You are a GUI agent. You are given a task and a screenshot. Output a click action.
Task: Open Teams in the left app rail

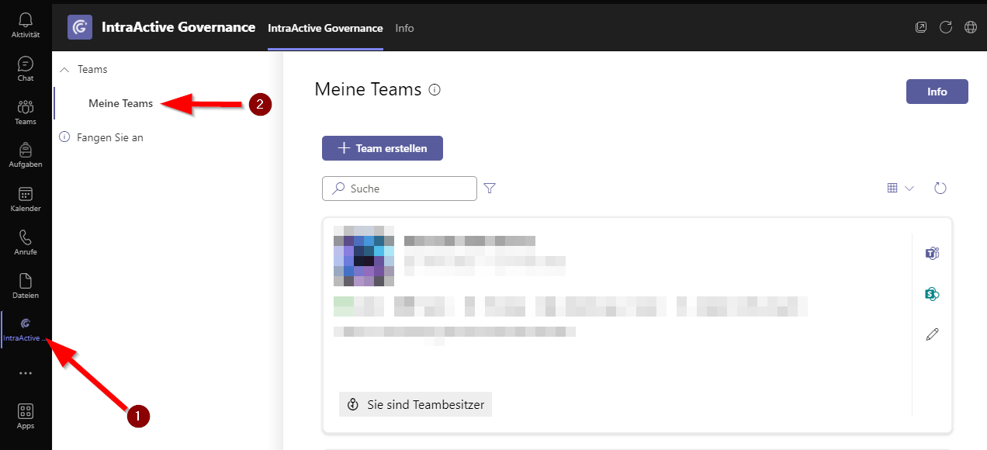click(x=26, y=112)
